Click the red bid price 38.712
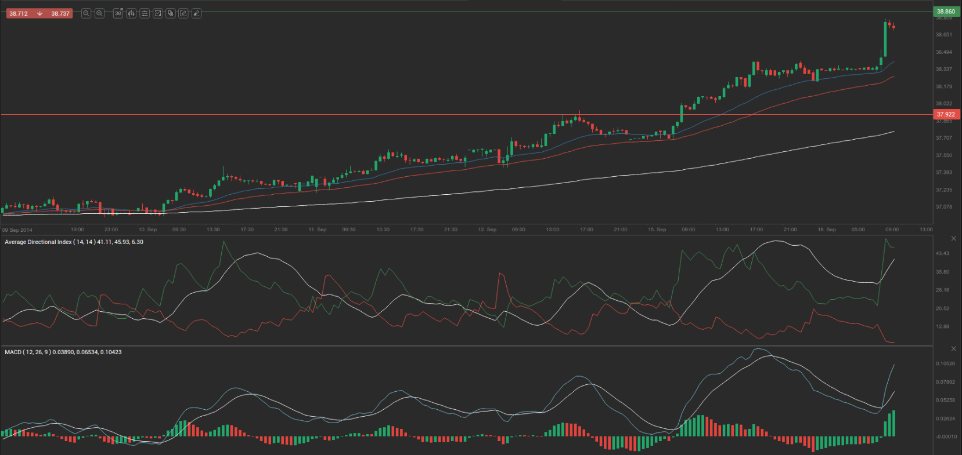Viewport: 962px width, 455px height. tap(19, 13)
